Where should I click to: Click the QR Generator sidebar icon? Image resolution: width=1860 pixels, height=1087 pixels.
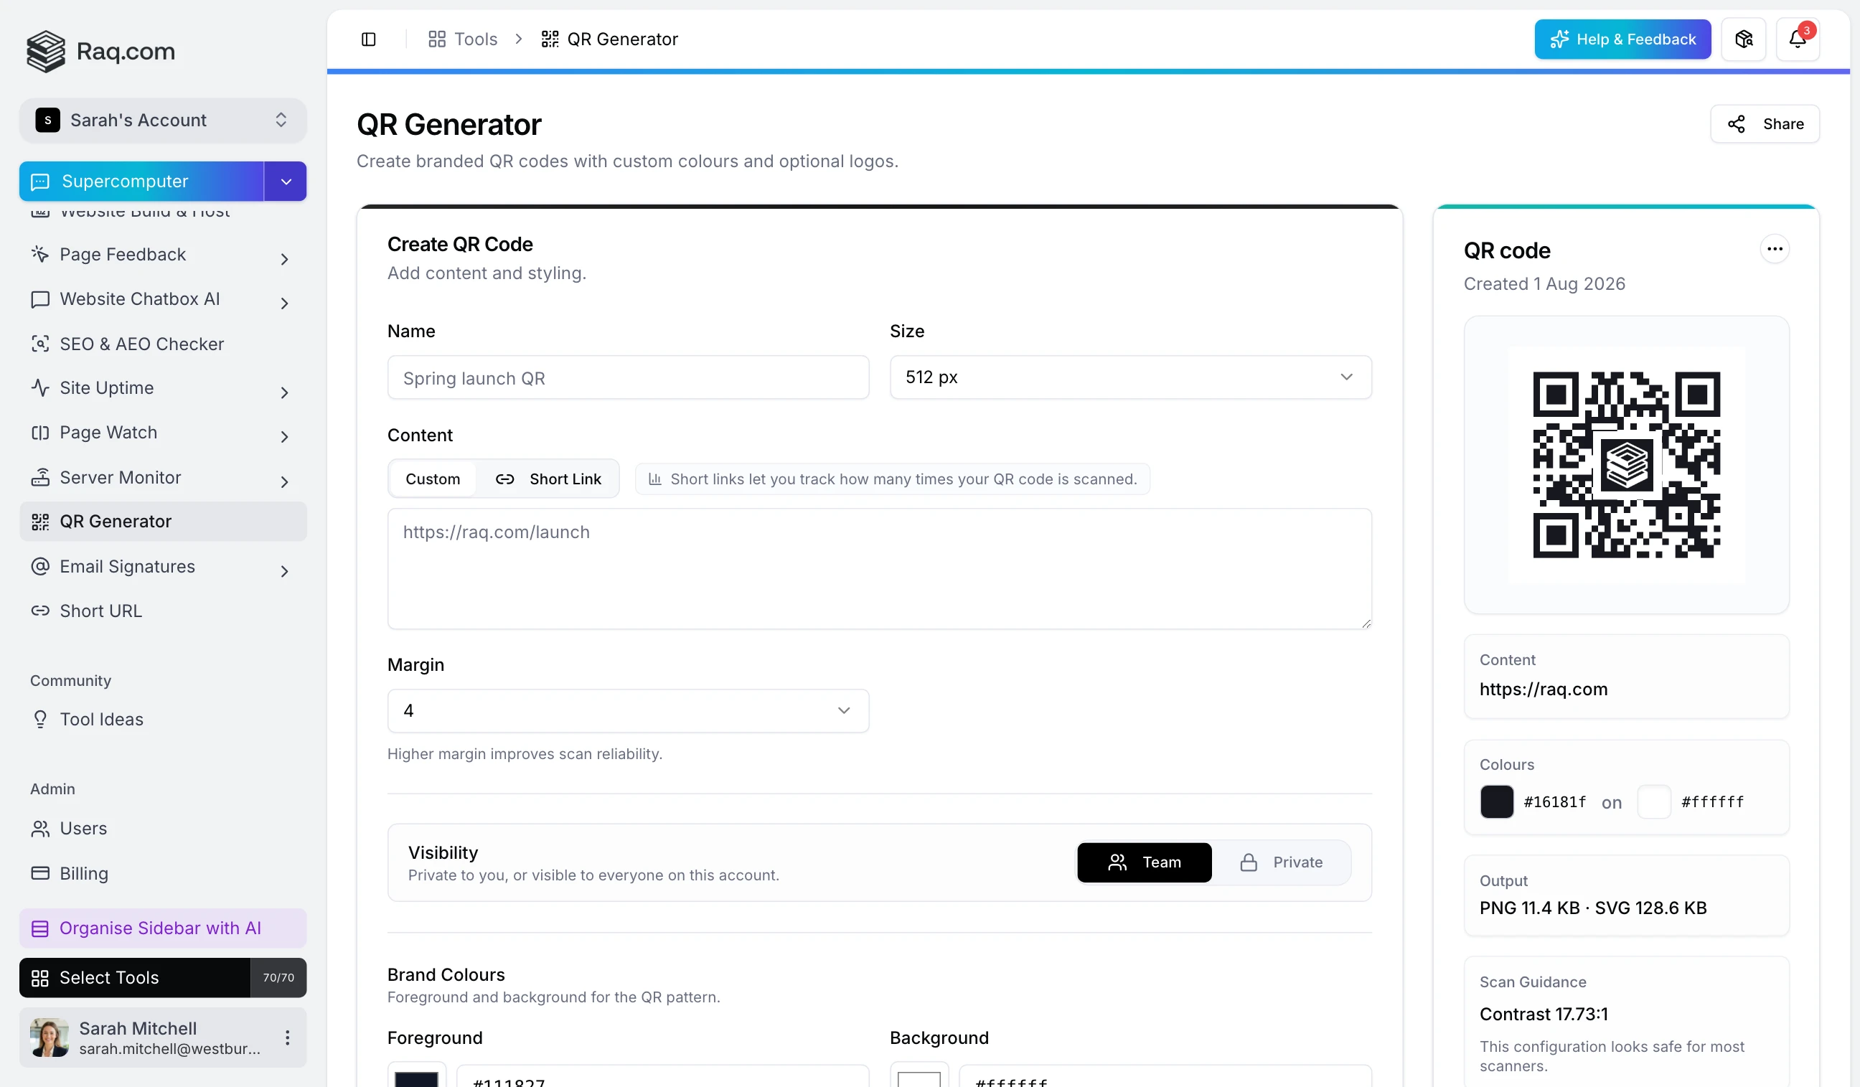pos(40,522)
